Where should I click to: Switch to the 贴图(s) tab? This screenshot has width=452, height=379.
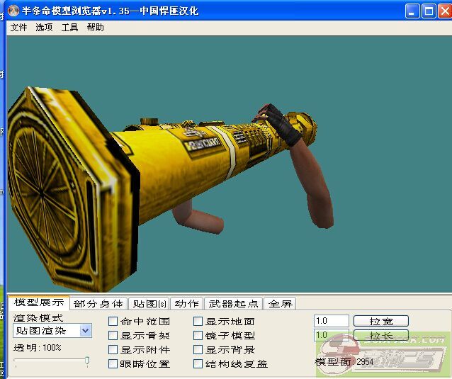coord(149,303)
